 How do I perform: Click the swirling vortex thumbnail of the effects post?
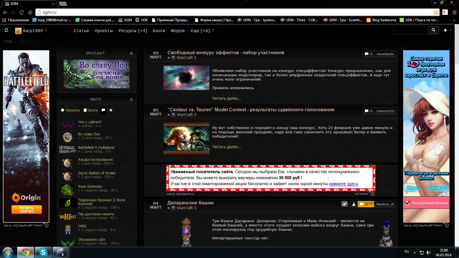click(186, 78)
